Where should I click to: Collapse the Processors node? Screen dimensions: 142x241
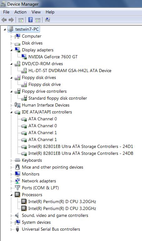pos(11,195)
